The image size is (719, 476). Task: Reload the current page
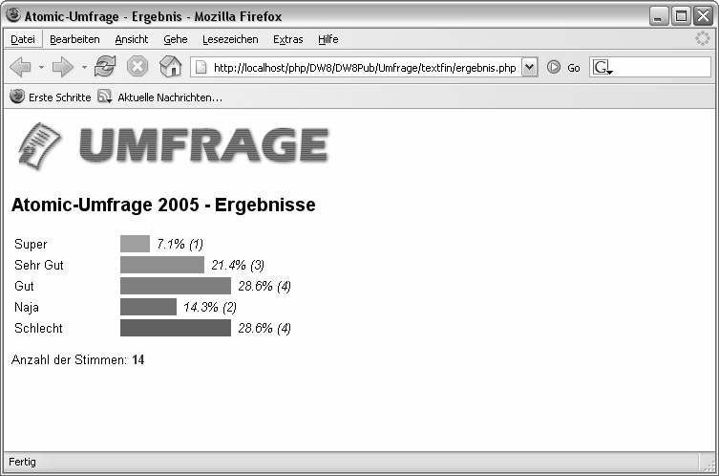click(105, 67)
